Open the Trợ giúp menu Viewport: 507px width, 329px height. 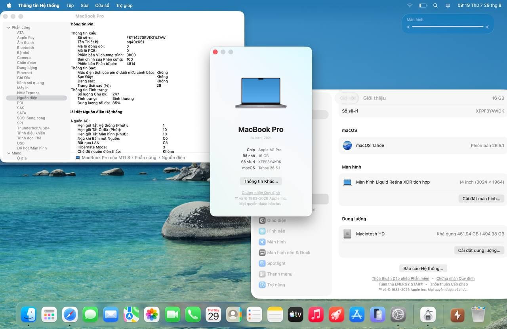[124, 6]
